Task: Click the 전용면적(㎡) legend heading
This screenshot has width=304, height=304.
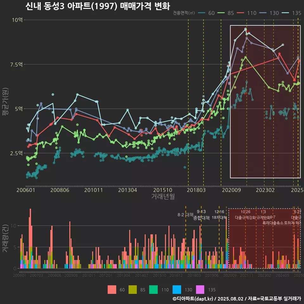Action: click(184, 13)
